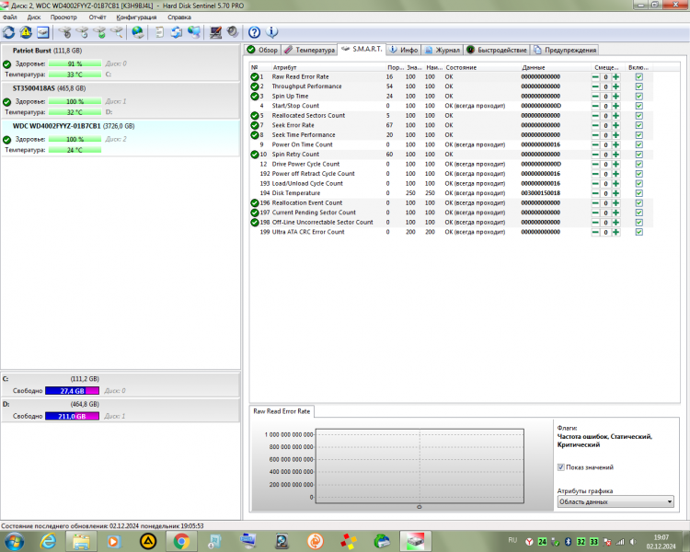Switch to the Обзор tab

tap(263, 50)
